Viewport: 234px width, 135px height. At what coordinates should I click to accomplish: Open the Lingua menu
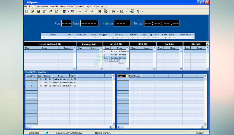[88, 6]
